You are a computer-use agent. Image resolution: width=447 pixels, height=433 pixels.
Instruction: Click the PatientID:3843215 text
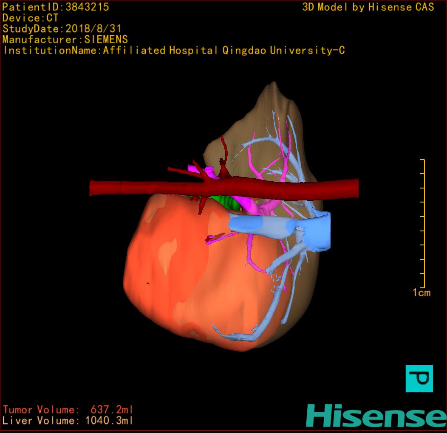(x=56, y=7)
